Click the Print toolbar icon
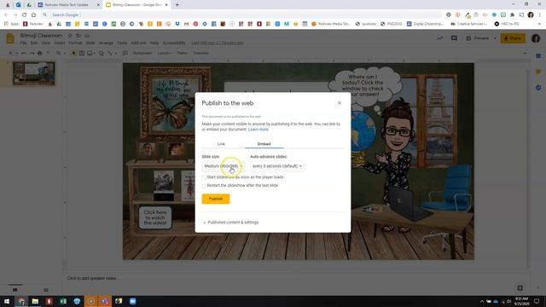 (40, 53)
